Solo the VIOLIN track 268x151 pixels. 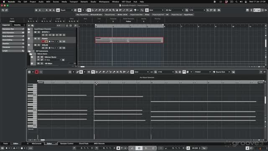pos(39,45)
